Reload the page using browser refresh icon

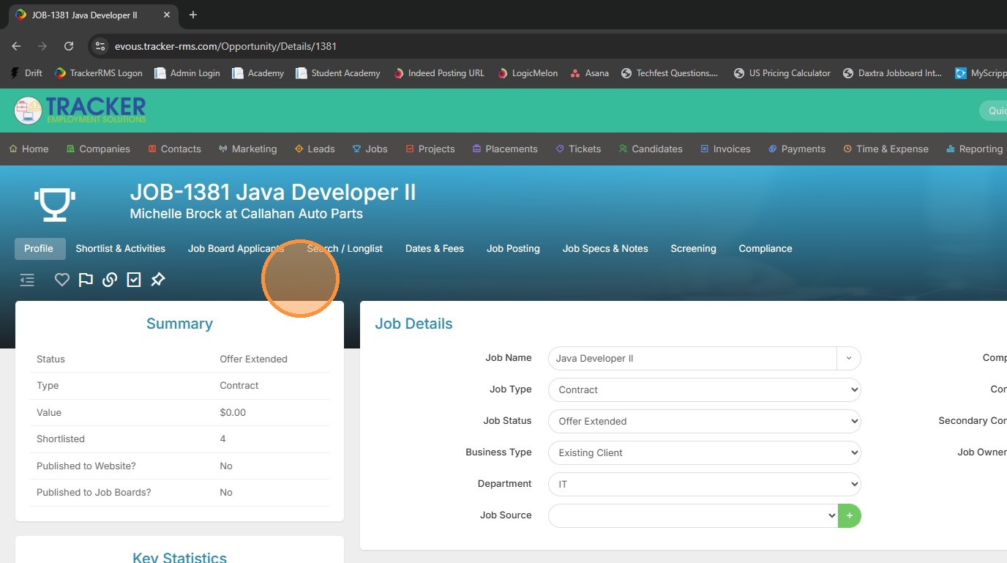click(69, 46)
